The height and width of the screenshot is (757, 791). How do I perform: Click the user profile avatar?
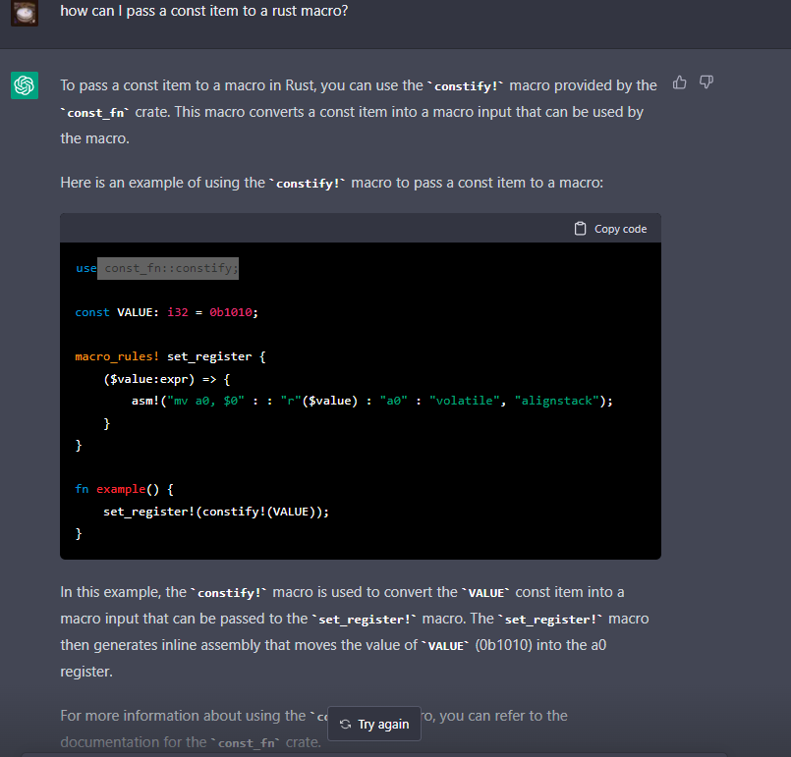pyautogui.click(x=25, y=13)
